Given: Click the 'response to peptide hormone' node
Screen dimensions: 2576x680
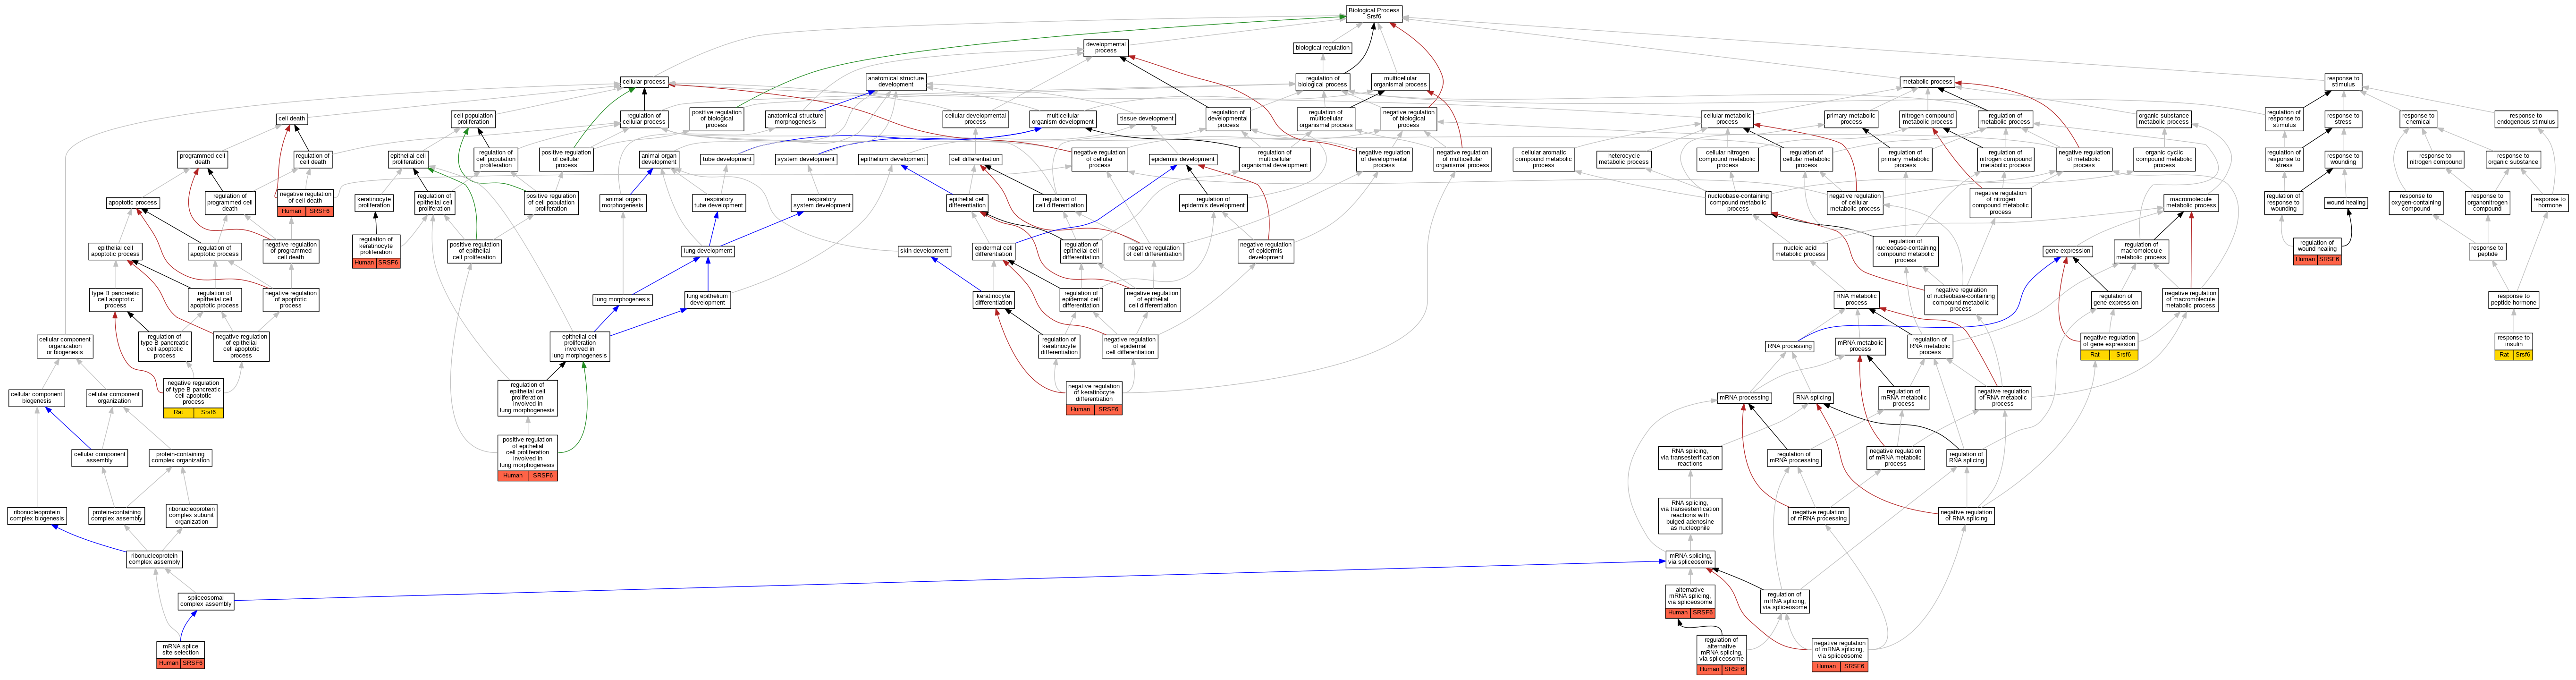Looking at the screenshot, I should [2513, 299].
